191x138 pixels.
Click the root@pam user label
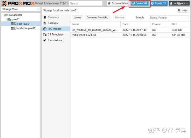tap(179, 3)
